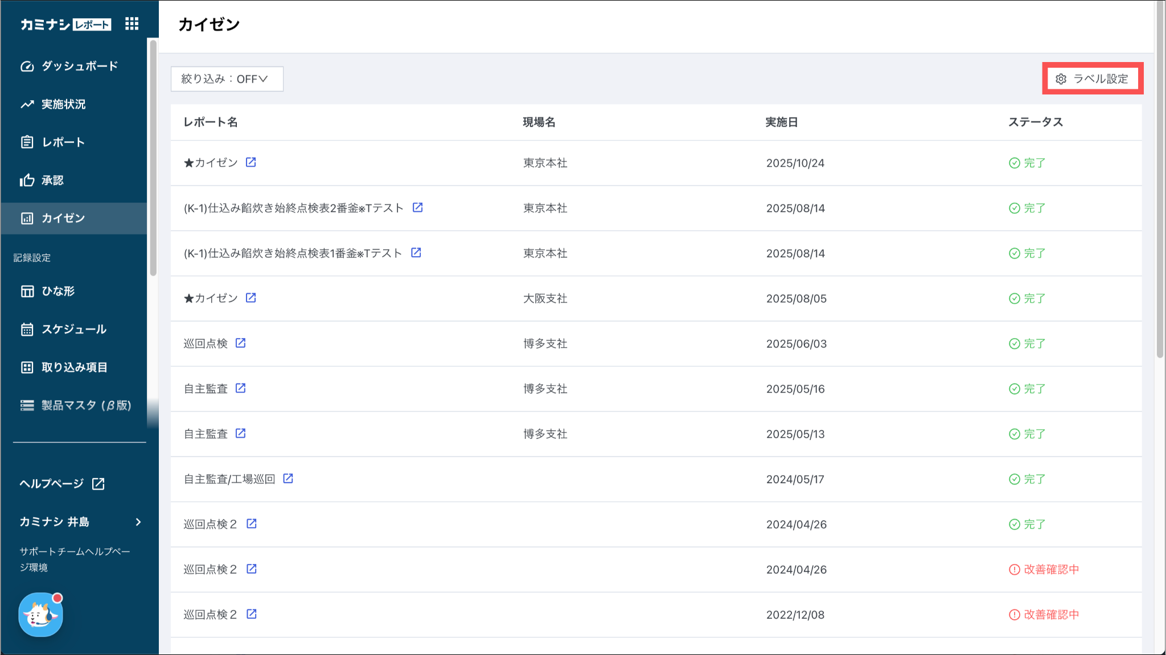Open 製品マスタ (β版) menu item
The image size is (1166, 655).
86,405
